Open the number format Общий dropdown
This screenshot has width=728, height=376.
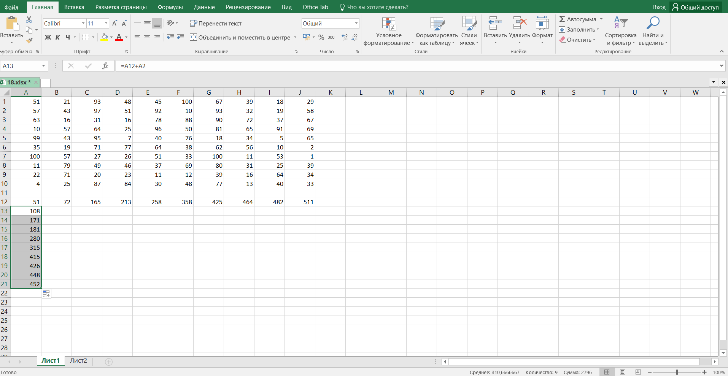coord(356,24)
